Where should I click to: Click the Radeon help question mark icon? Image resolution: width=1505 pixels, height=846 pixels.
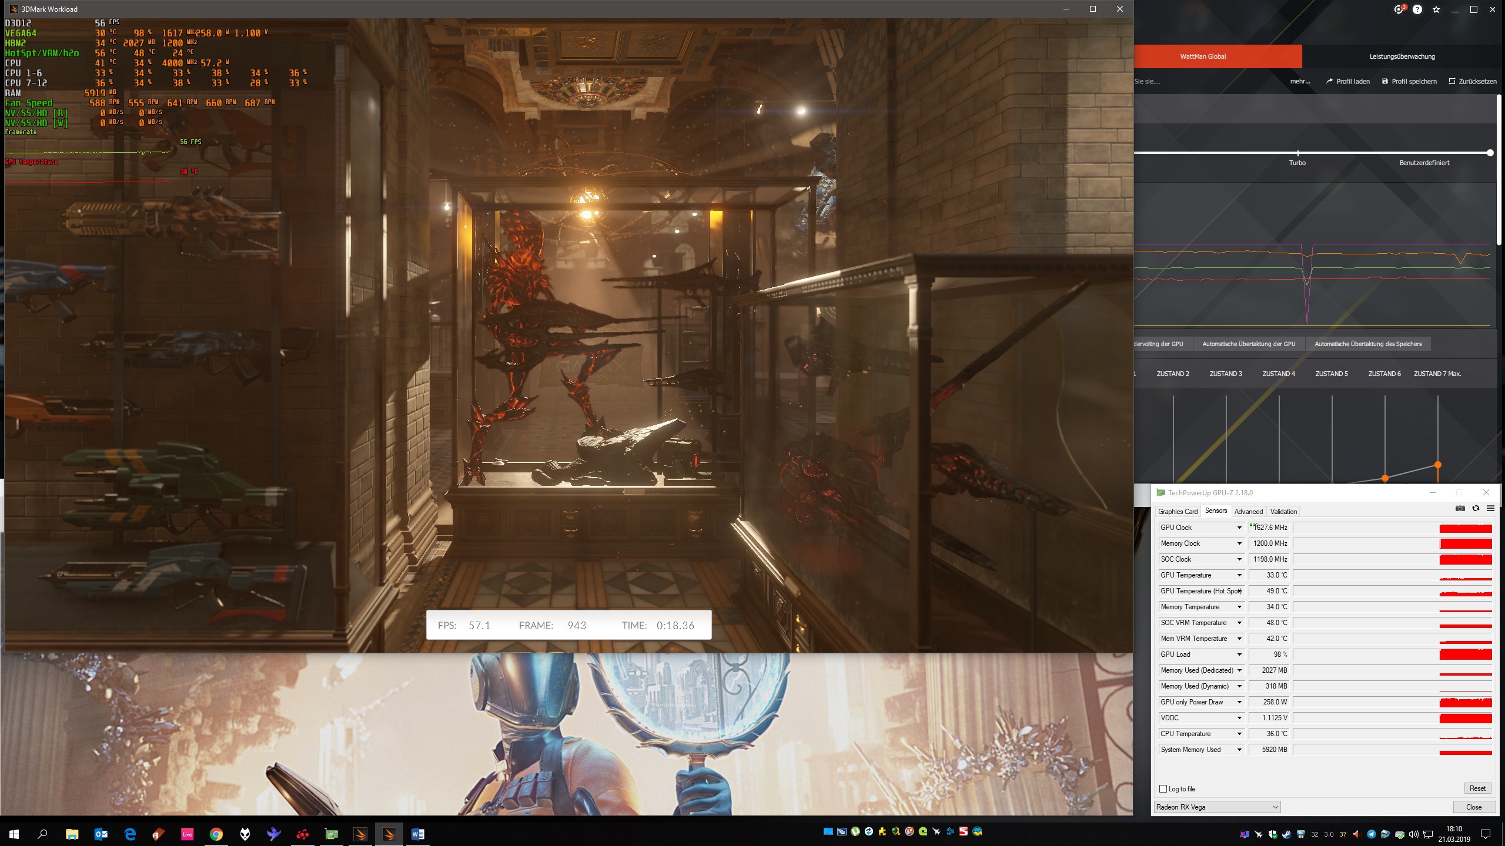point(1417,9)
